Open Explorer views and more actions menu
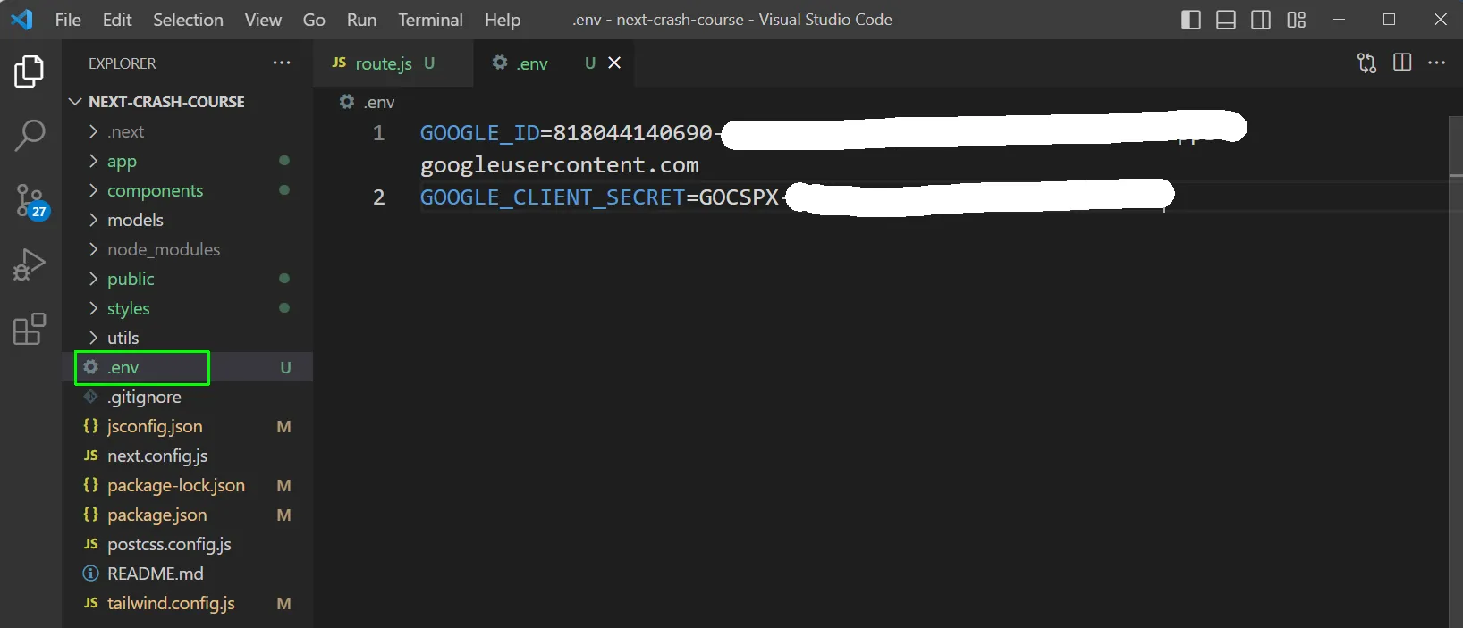The image size is (1463, 628). click(282, 63)
